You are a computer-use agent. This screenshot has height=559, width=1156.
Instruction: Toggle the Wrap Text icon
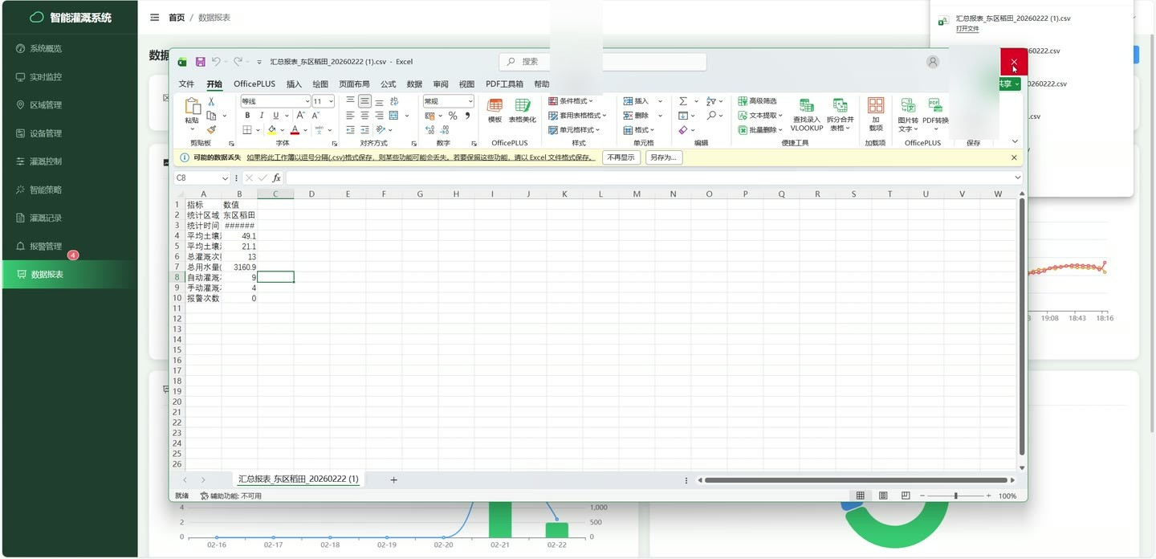tap(393, 101)
